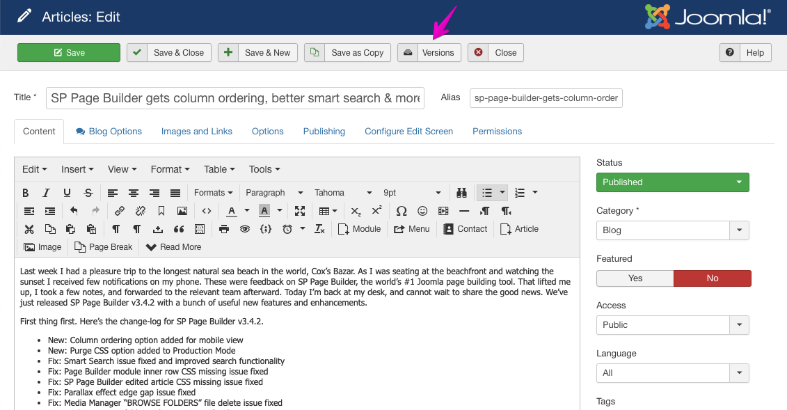Open the special character Omega icon
The height and width of the screenshot is (410, 787).
tap(402, 211)
